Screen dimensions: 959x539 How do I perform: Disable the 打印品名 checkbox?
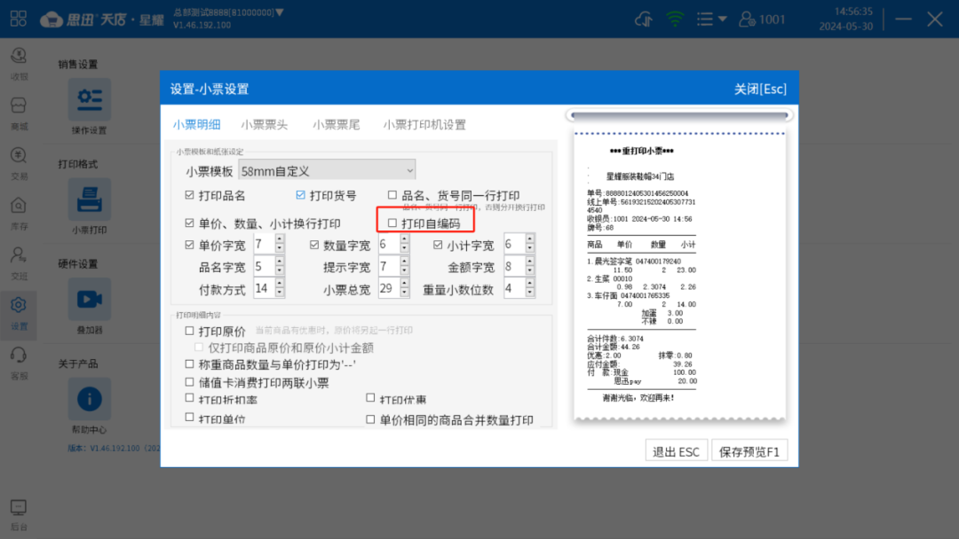pos(188,194)
